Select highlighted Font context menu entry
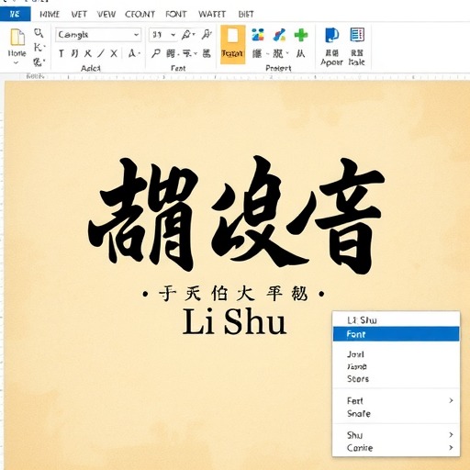470x470 pixels. coord(396,334)
